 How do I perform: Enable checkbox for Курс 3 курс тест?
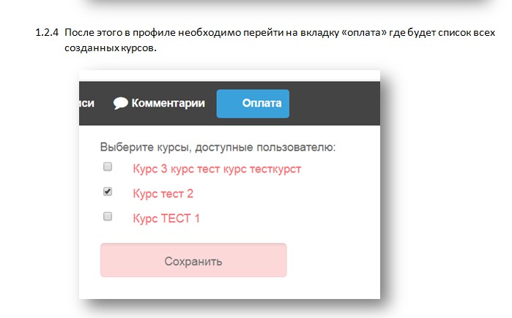click(108, 167)
